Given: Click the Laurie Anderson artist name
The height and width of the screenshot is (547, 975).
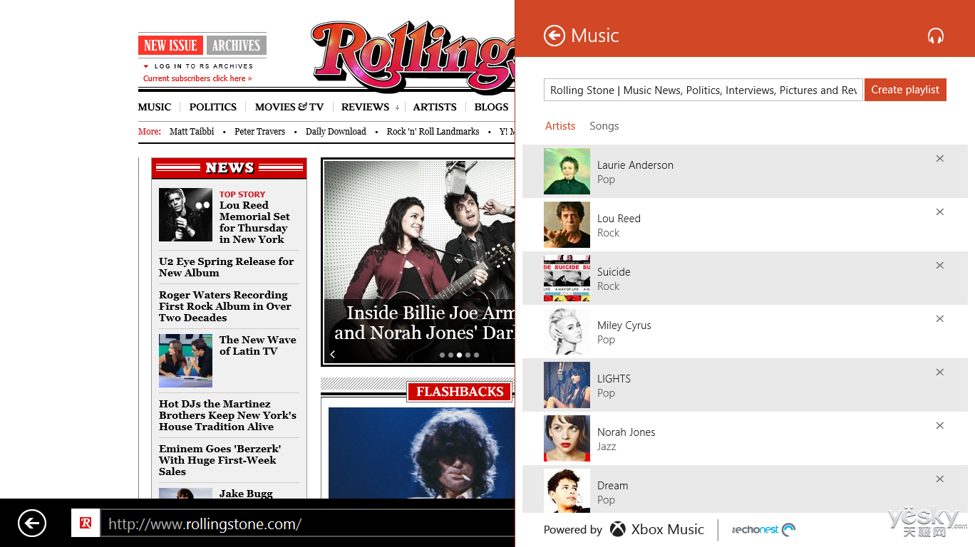Looking at the screenshot, I should point(635,165).
